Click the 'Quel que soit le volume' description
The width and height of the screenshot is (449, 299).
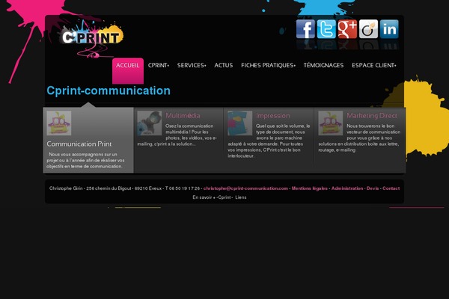269,141
